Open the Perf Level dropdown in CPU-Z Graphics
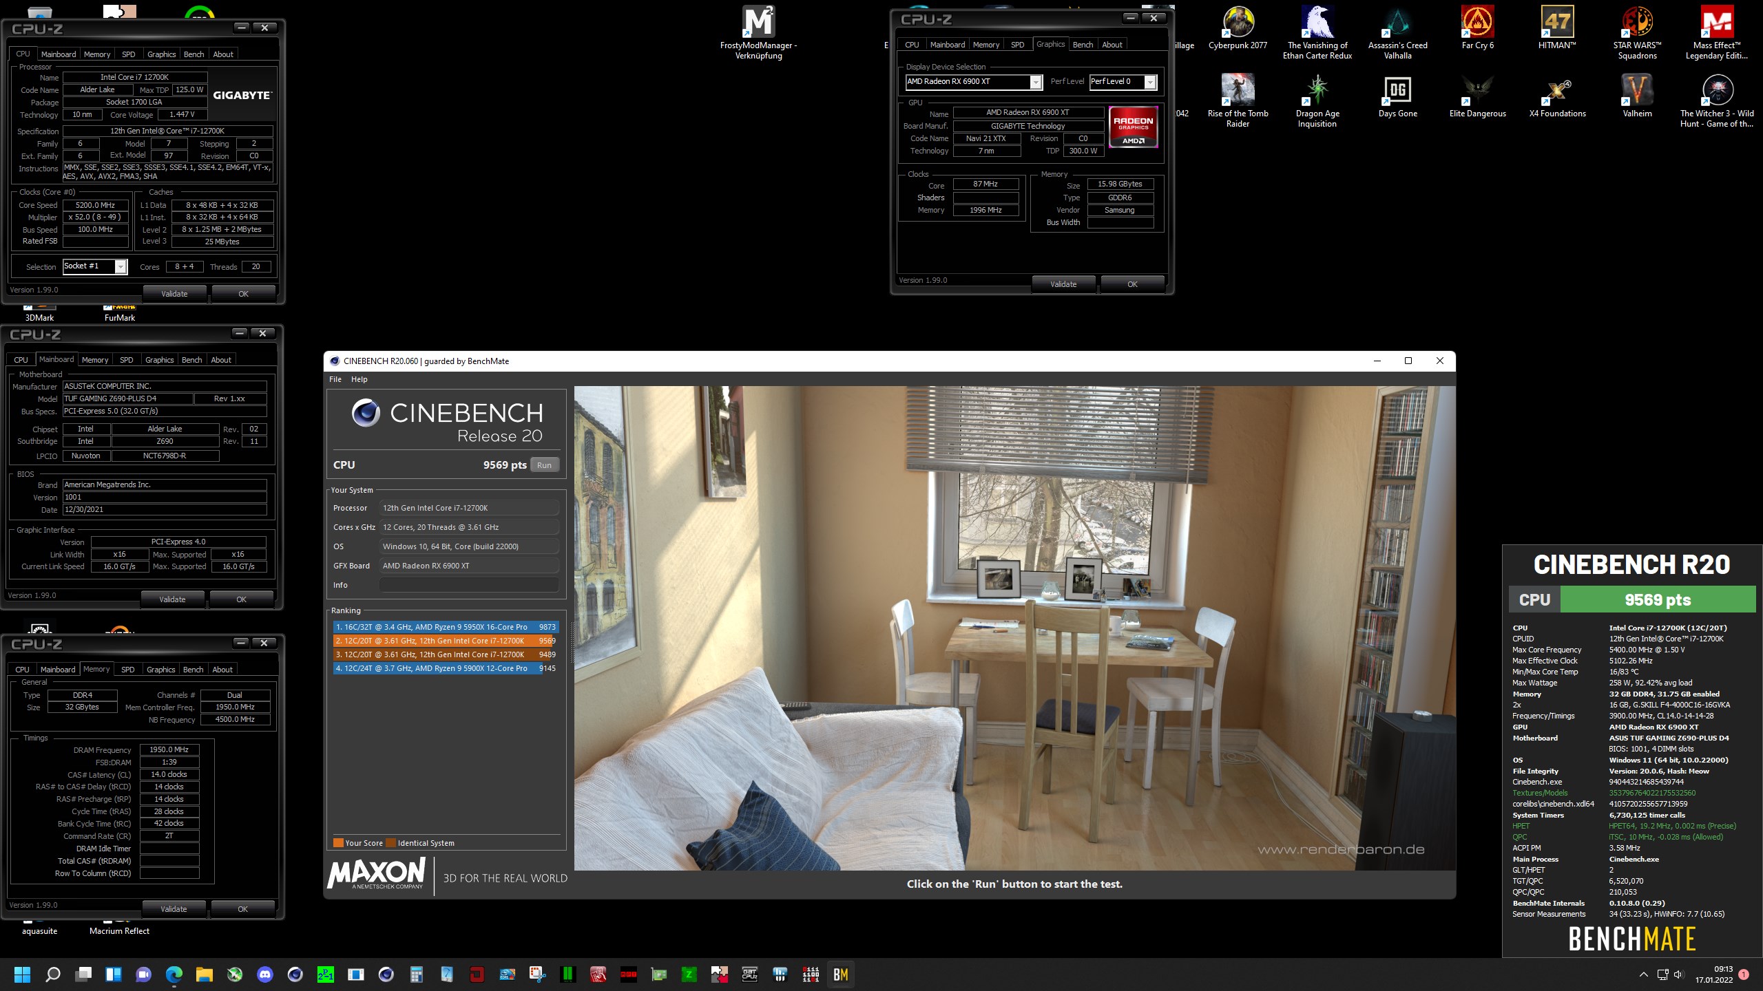The width and height of the screenshot is (1763, 991). tap(1123, 82)
